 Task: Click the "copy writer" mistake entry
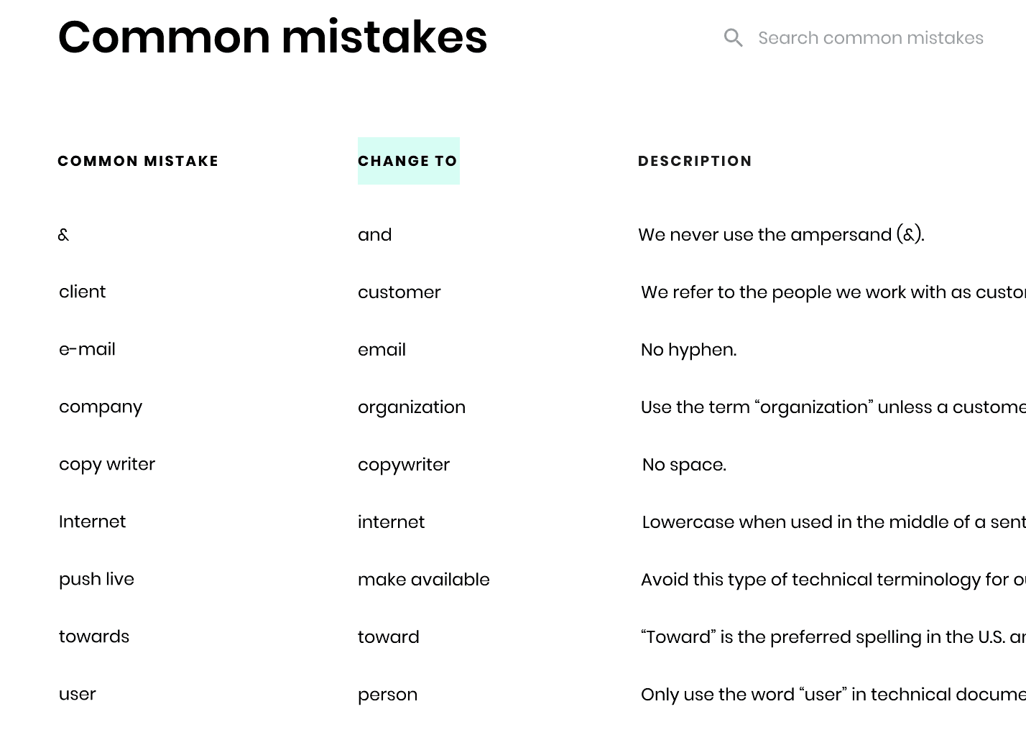coord(107,464)
